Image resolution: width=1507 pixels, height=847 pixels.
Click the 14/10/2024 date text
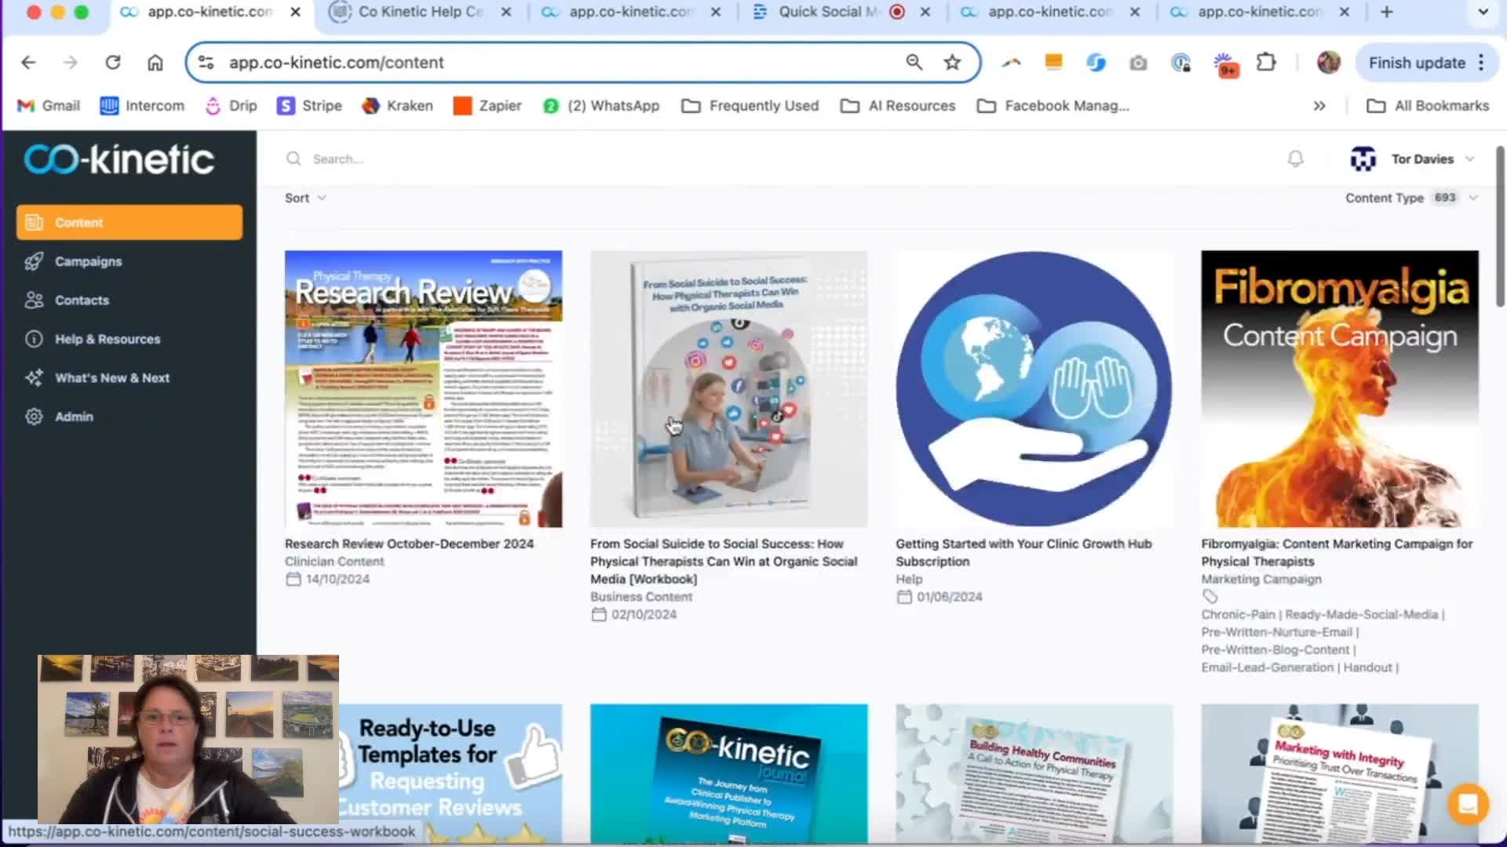(338, 580)
